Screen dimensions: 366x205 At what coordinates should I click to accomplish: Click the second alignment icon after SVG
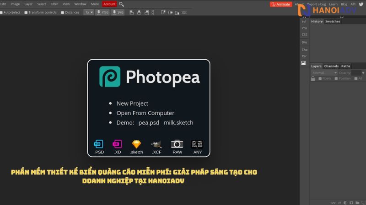[139, 13]
